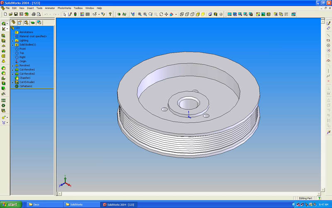Open the Insert menu
The width and height of the screenshot is (332, 208).
coord(30,8)
